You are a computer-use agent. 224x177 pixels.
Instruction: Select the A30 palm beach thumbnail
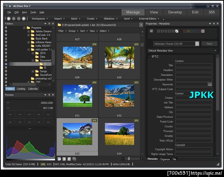tap(119, 58)
